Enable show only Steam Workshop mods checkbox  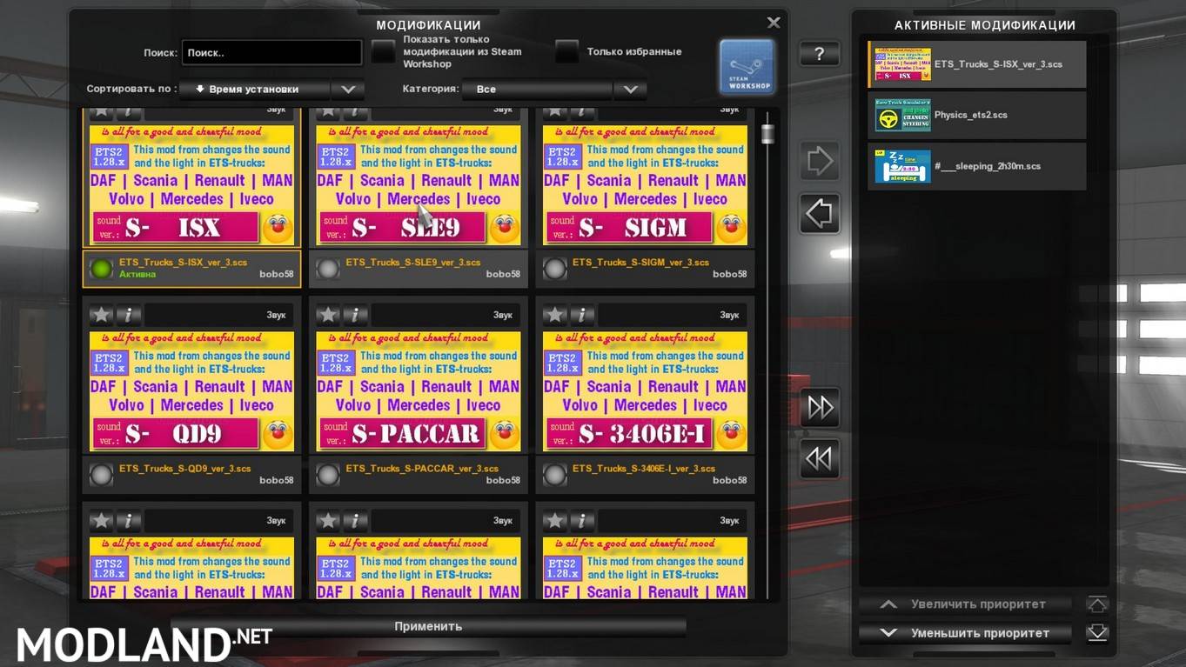[x=384, y=52]
